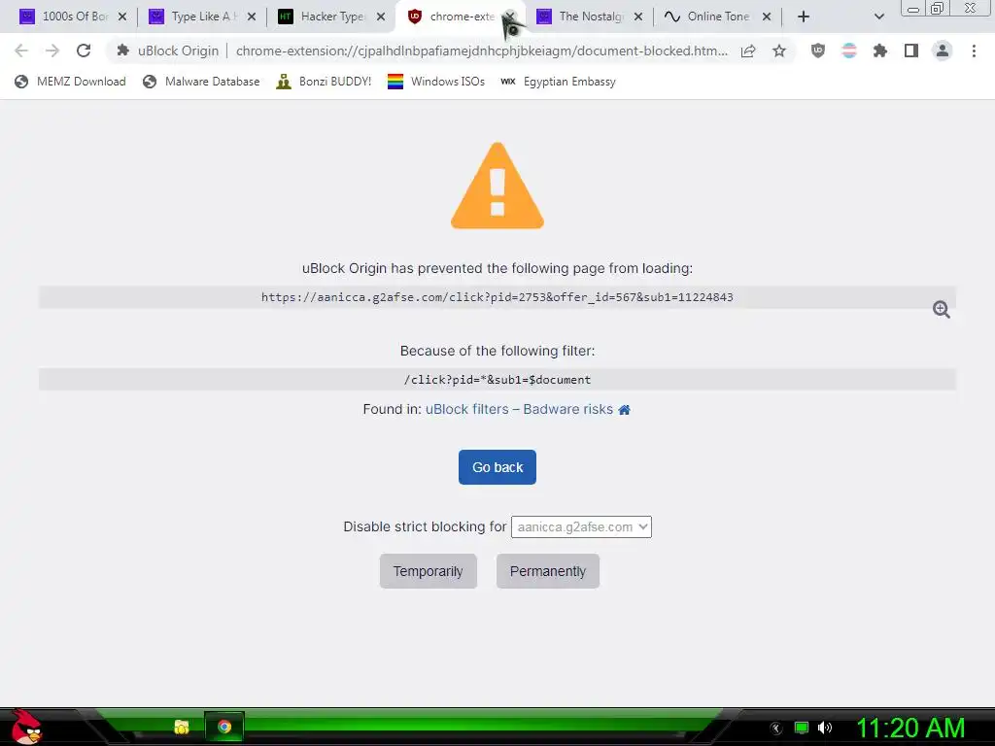This screenshot has height=746, width=995.
Task: Close the 1000s Of Bor tab
Action: point(122,17)
